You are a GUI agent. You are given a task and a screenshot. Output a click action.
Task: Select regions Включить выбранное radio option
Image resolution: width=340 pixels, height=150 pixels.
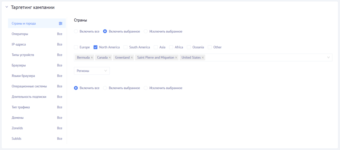tap(105, 88)
